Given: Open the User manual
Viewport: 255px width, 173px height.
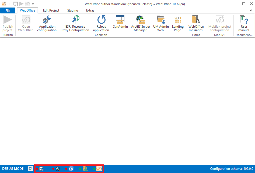Looking at the screenshot, I should [x=244, y=24].
